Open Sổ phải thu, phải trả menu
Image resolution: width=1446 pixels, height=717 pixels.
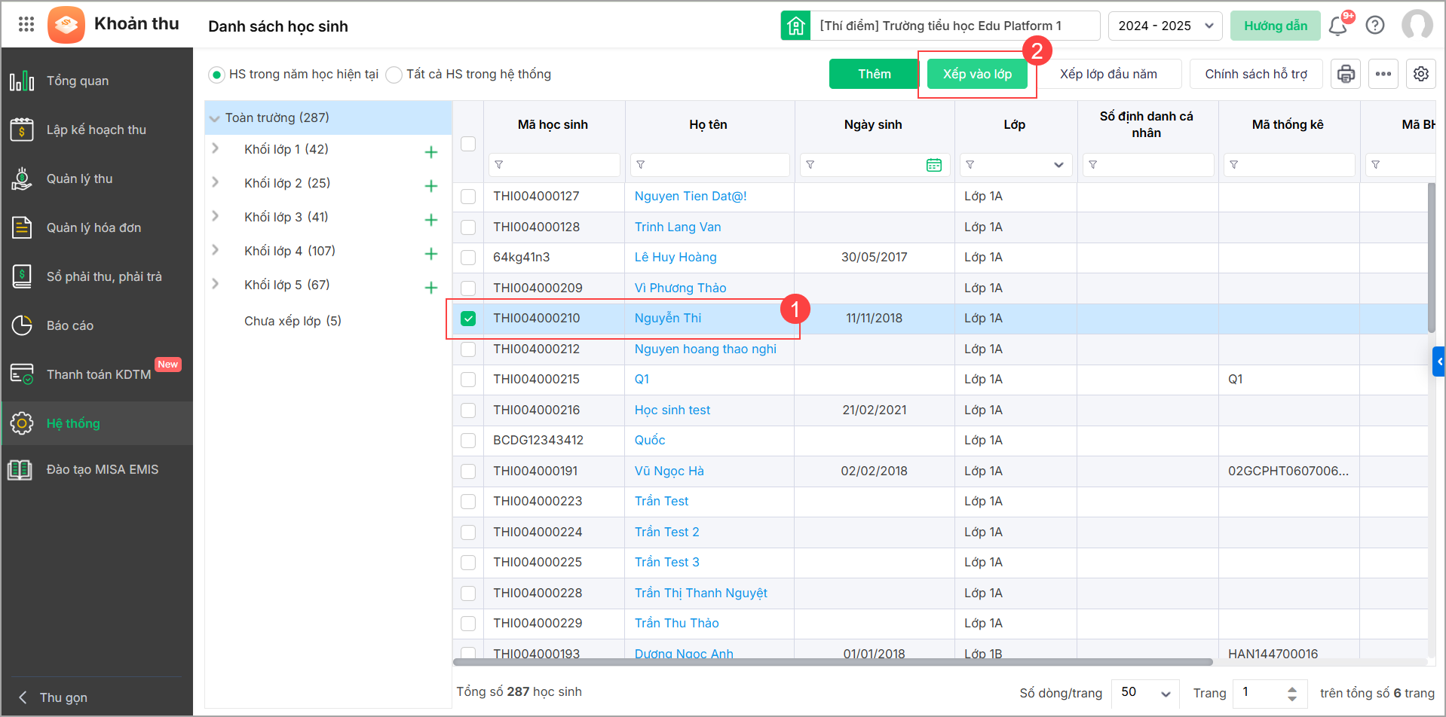point(97,276)
